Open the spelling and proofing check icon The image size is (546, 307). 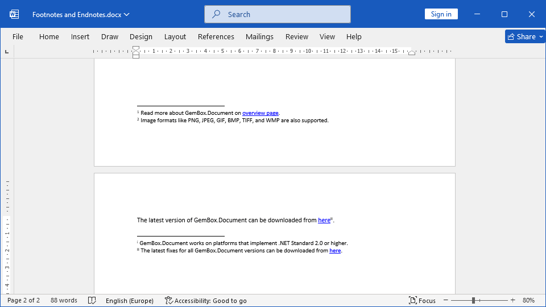(x=92, y=300)
